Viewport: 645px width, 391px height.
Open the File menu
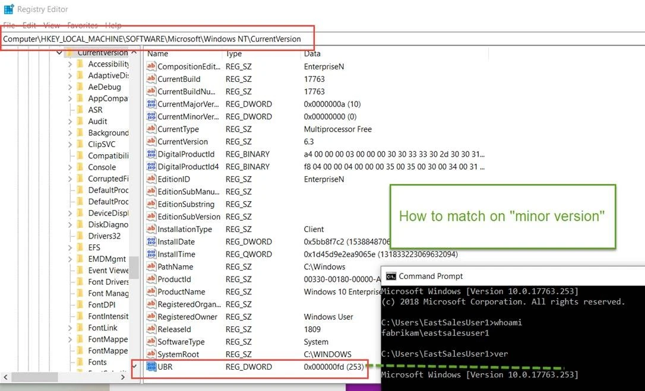coord(9,26)
